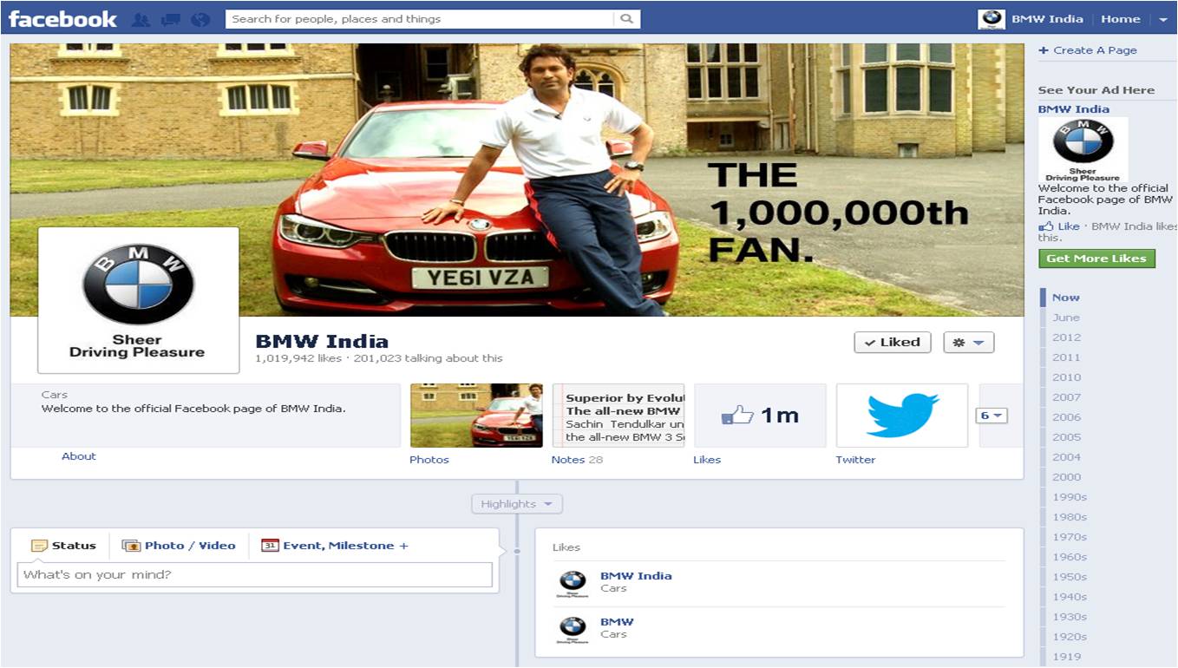Click the Get More Likes button
This screenshot has width=1178, height=668.
click(1096, 259)
